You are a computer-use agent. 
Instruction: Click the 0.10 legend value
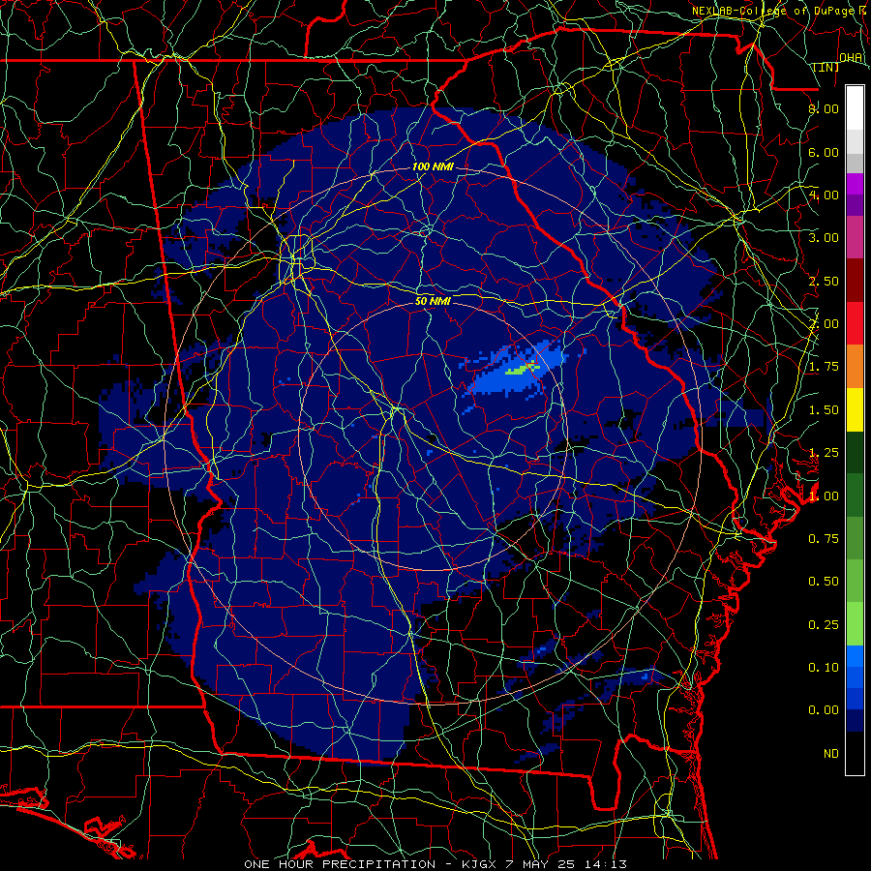click(824, 668)
